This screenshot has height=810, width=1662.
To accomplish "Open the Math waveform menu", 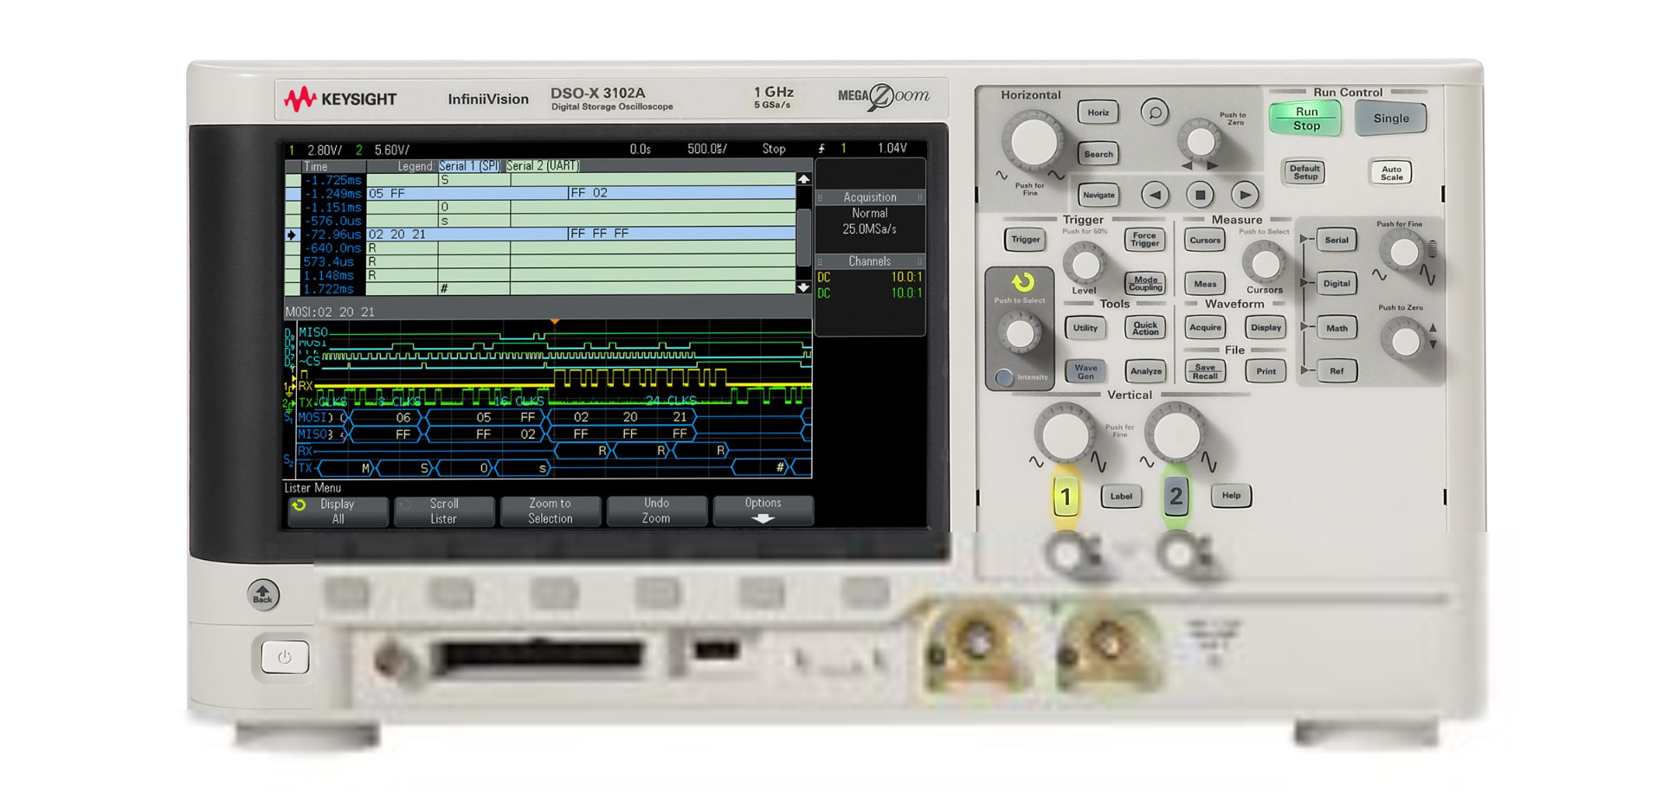I will pos(1336,328).
